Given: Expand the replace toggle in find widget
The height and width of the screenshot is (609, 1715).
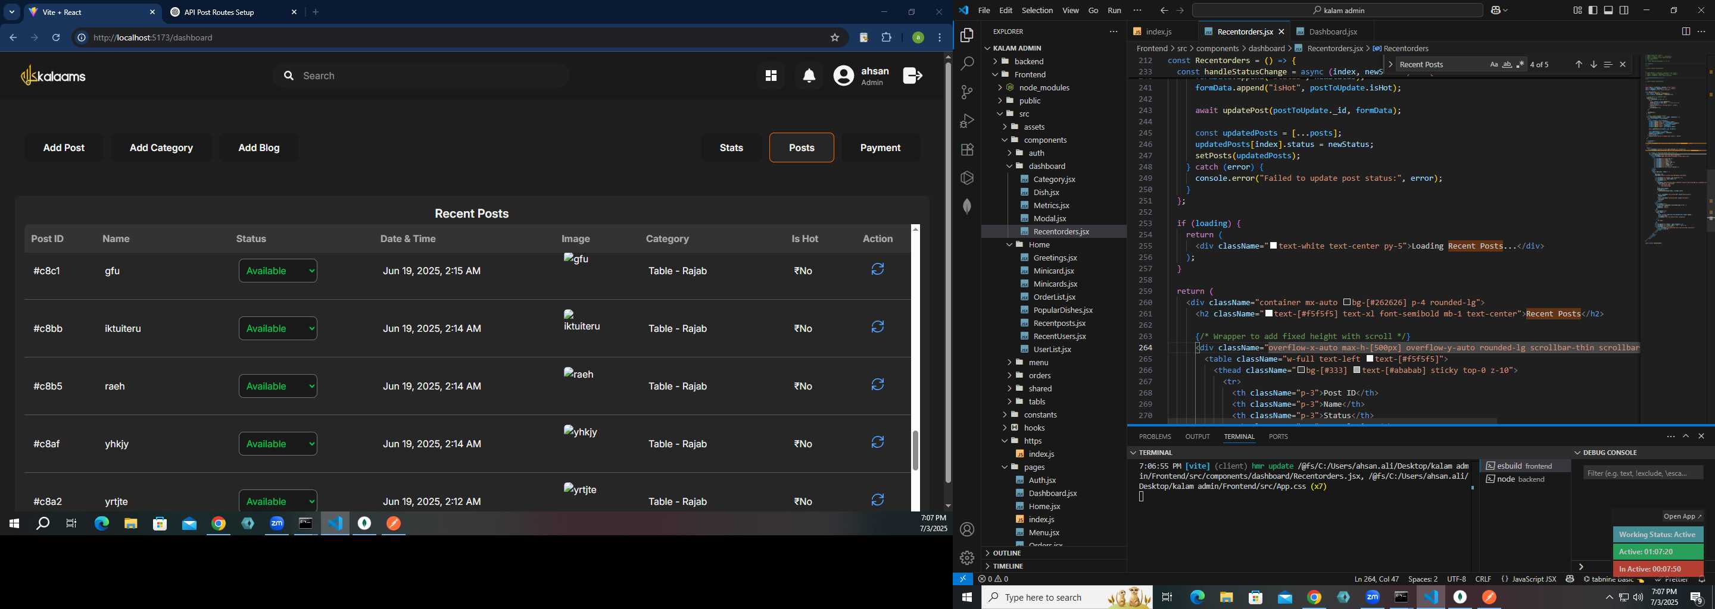Looking at the screenshot, I should [x=1390, y=64].
